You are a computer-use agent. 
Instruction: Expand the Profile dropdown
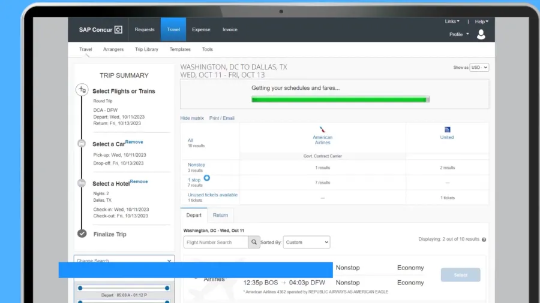coord(459,34)
